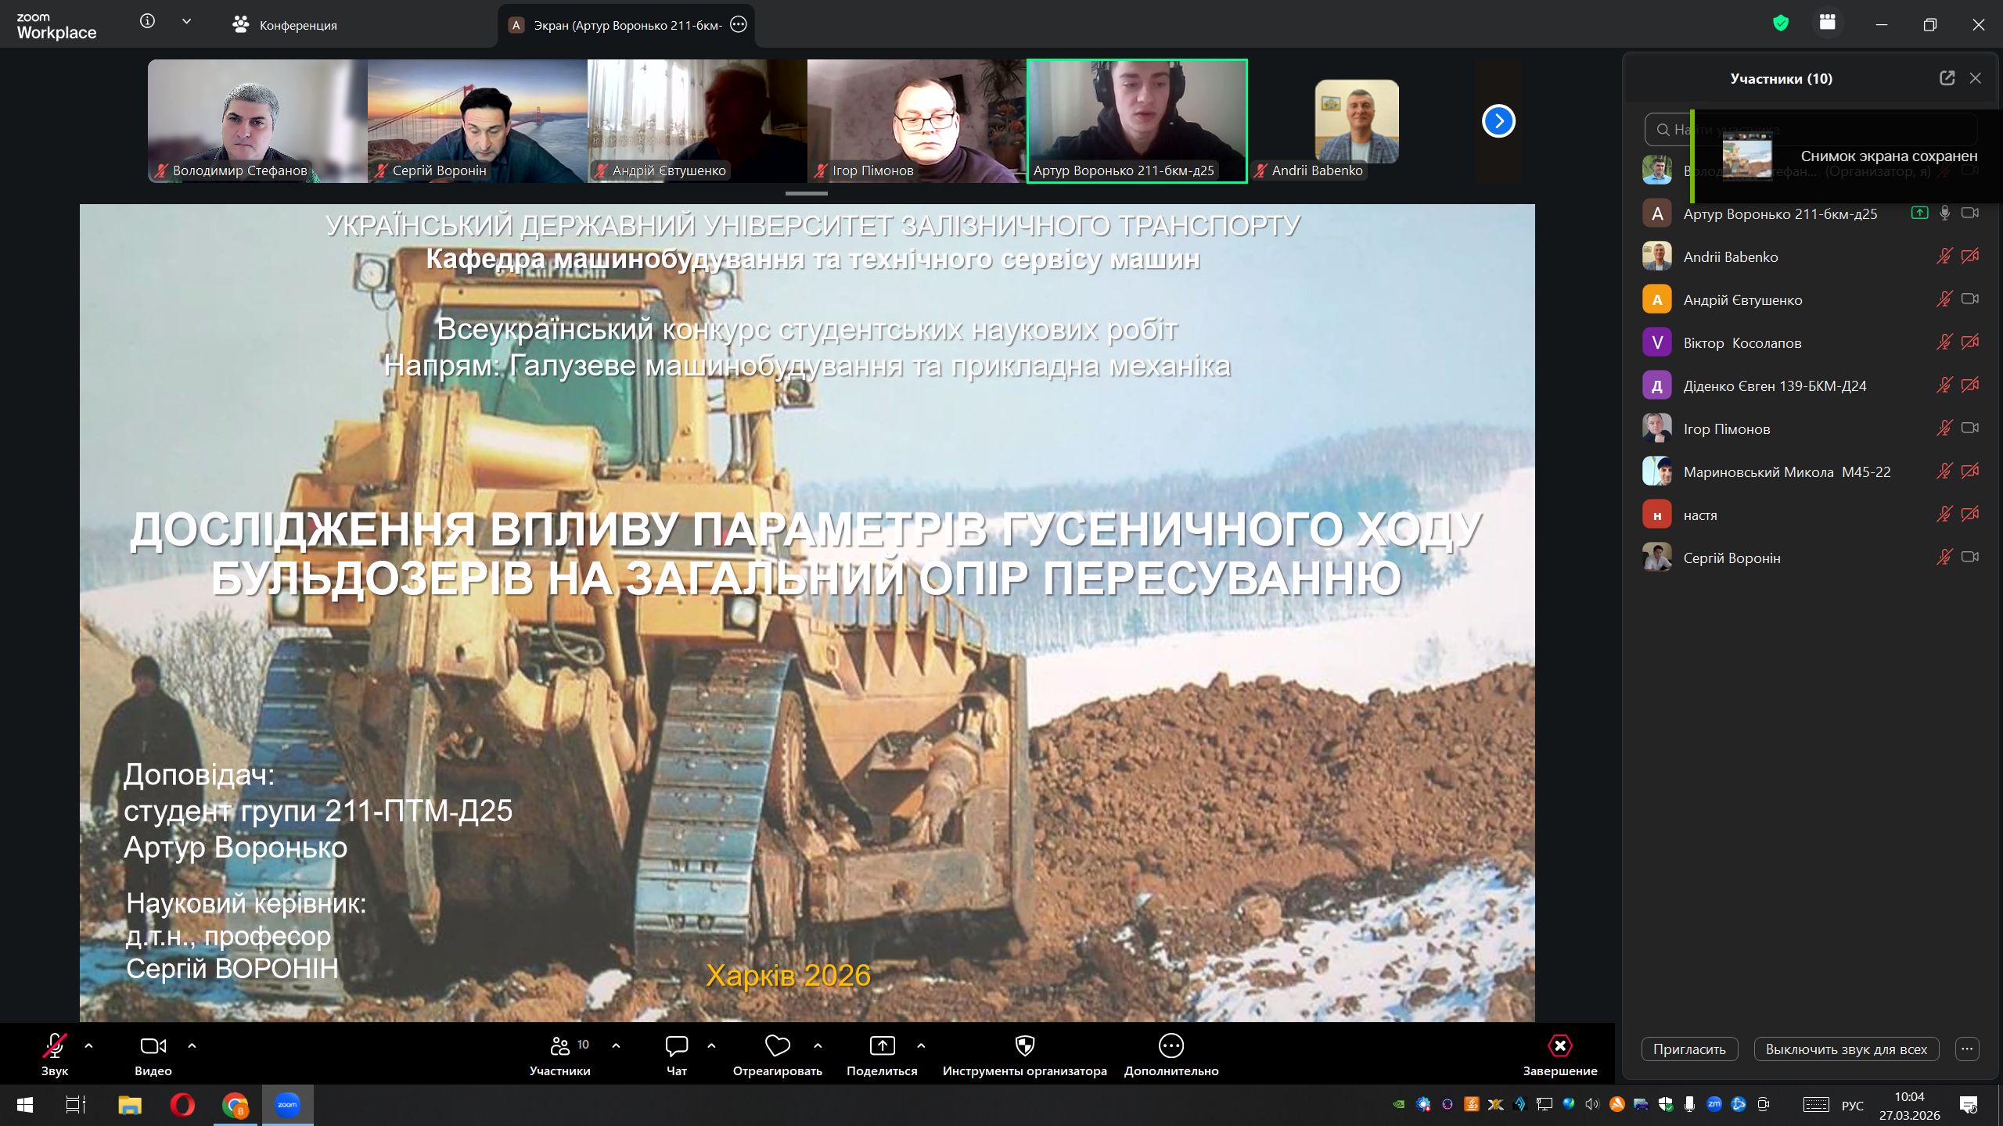Toggle your camera with Видео button

pyautogui.click(x=153, y=1045)
